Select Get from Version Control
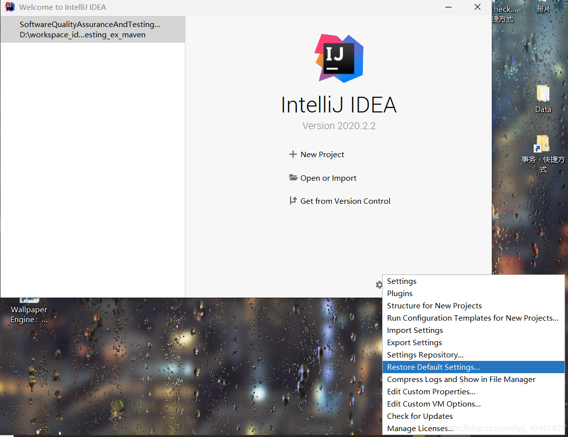The image size is (568, 437). [x=340, y=201]
